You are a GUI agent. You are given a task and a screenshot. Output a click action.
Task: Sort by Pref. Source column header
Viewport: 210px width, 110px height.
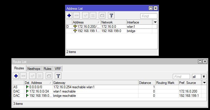190,83
